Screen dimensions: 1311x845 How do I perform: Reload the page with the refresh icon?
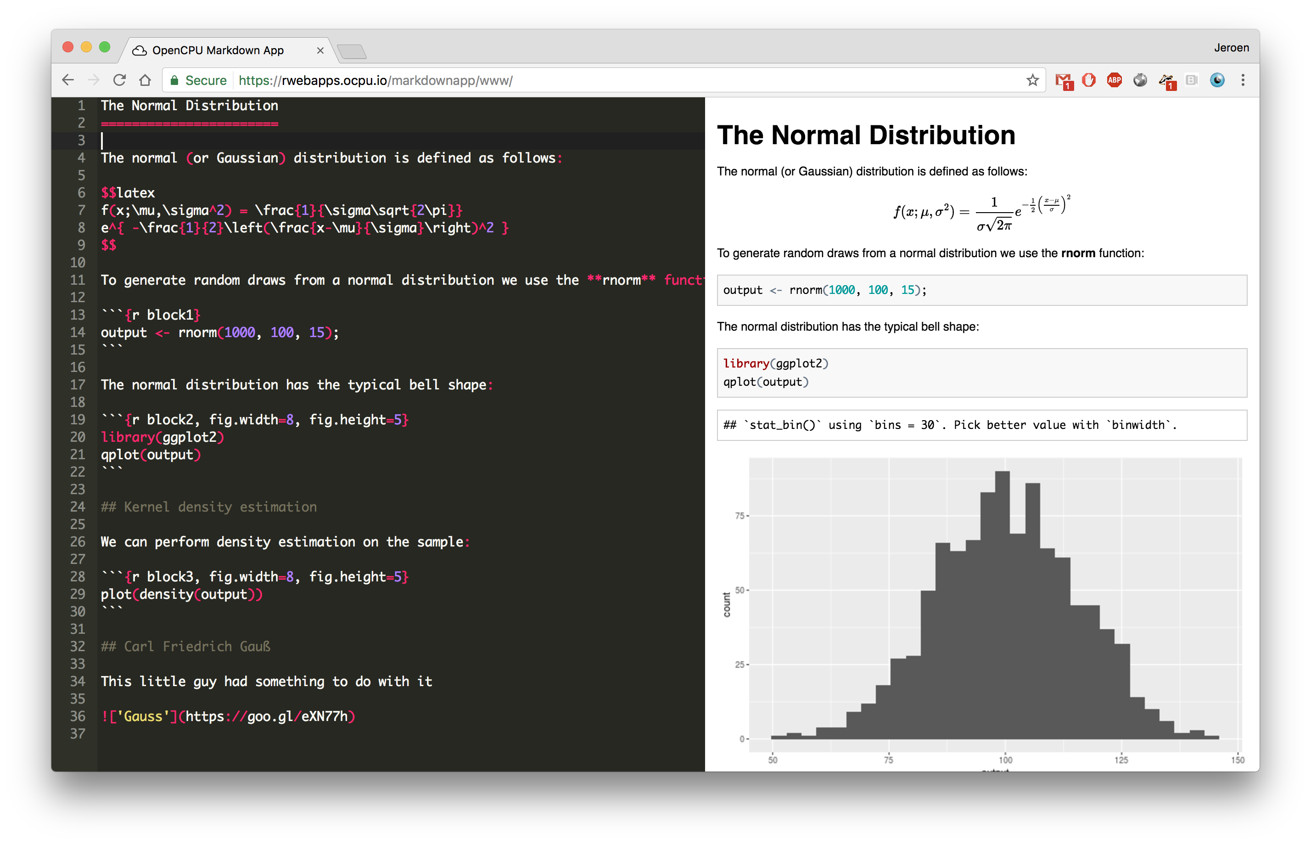pos(119,80)
